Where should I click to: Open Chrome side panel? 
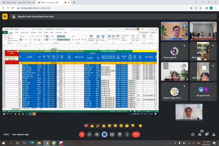point(206,8)
